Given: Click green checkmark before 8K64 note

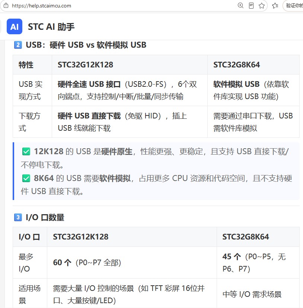Looking at the screenshot, I should 26,178.
